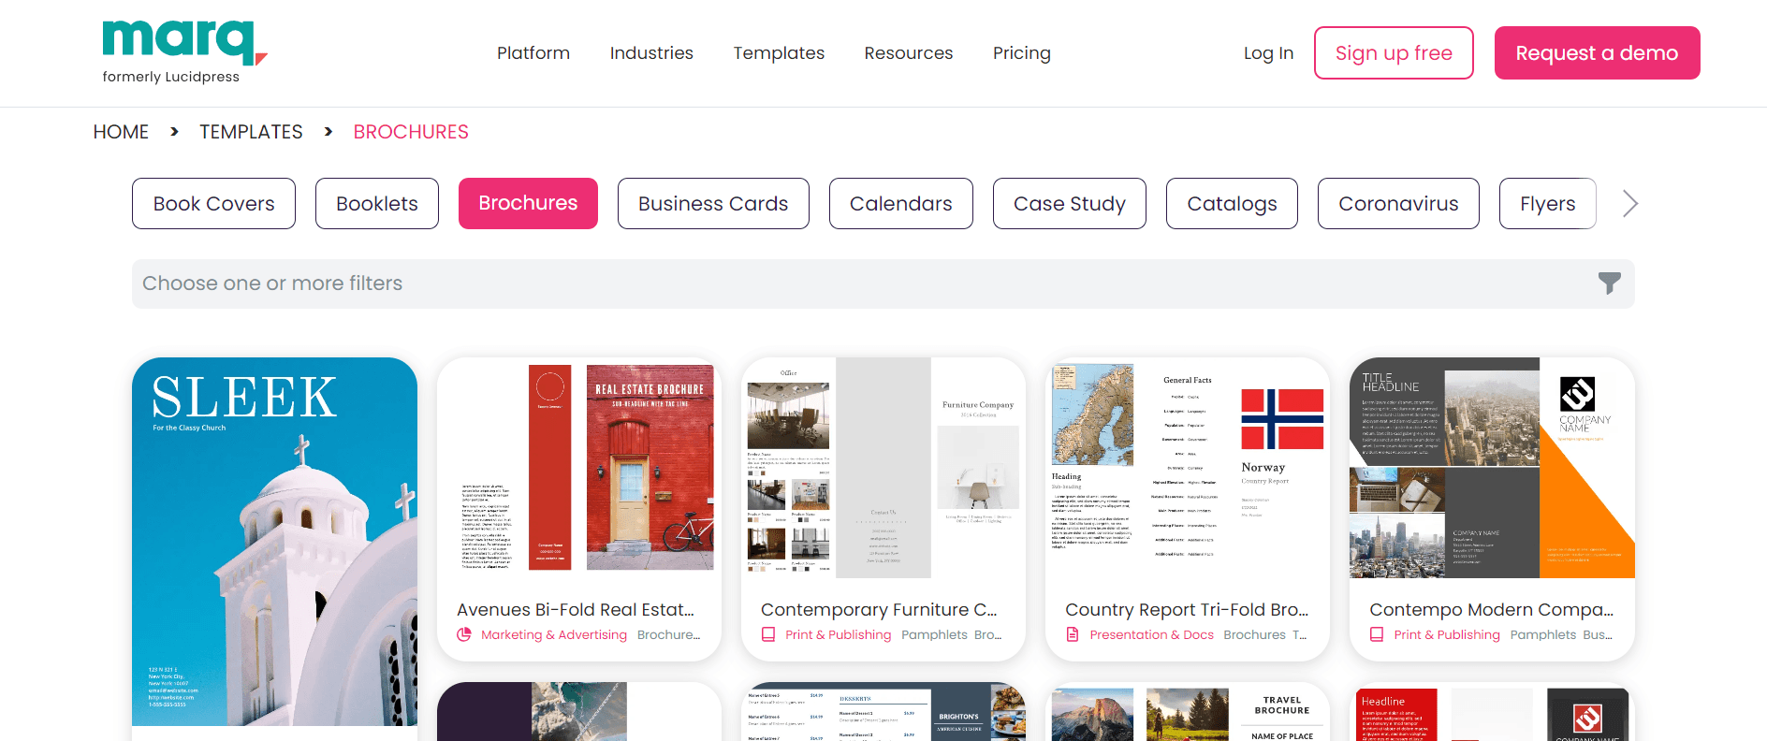Click the Contempo Modern Compa... title
Viewport: 1767px width, 741px height.
1492,609
